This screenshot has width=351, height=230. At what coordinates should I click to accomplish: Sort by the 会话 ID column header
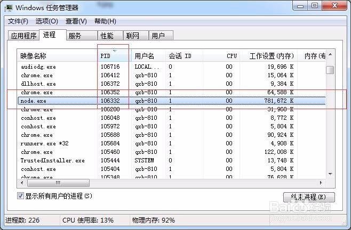coord(184,56)
